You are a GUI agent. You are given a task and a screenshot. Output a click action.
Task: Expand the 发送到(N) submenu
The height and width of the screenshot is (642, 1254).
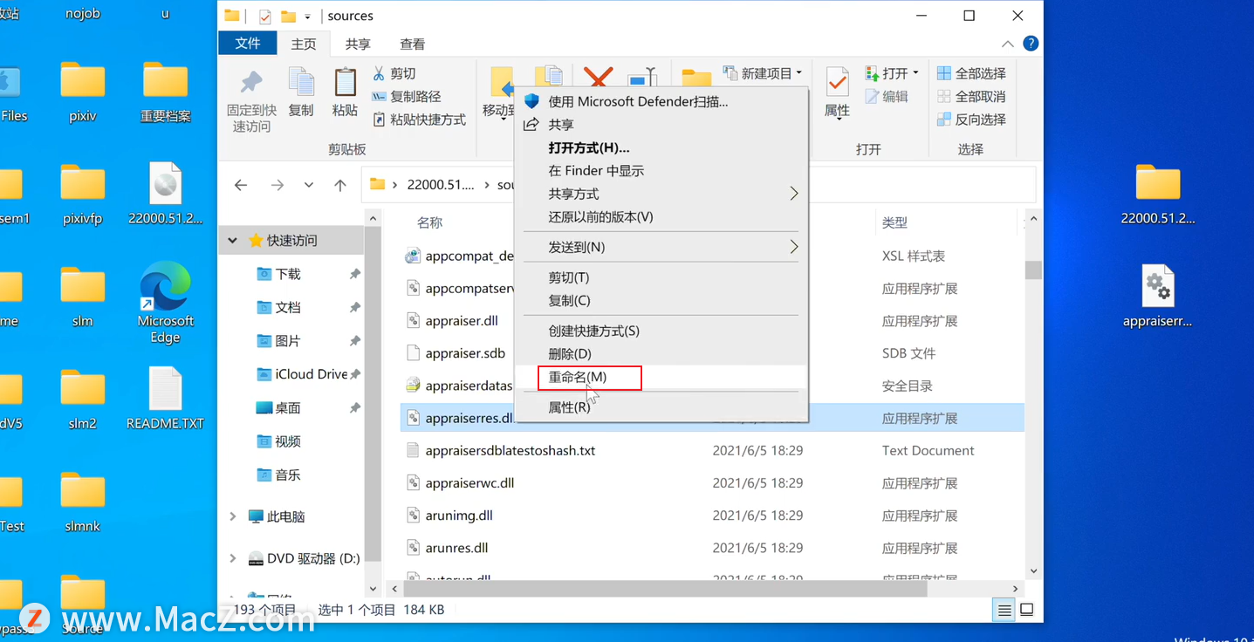[661, 247]
